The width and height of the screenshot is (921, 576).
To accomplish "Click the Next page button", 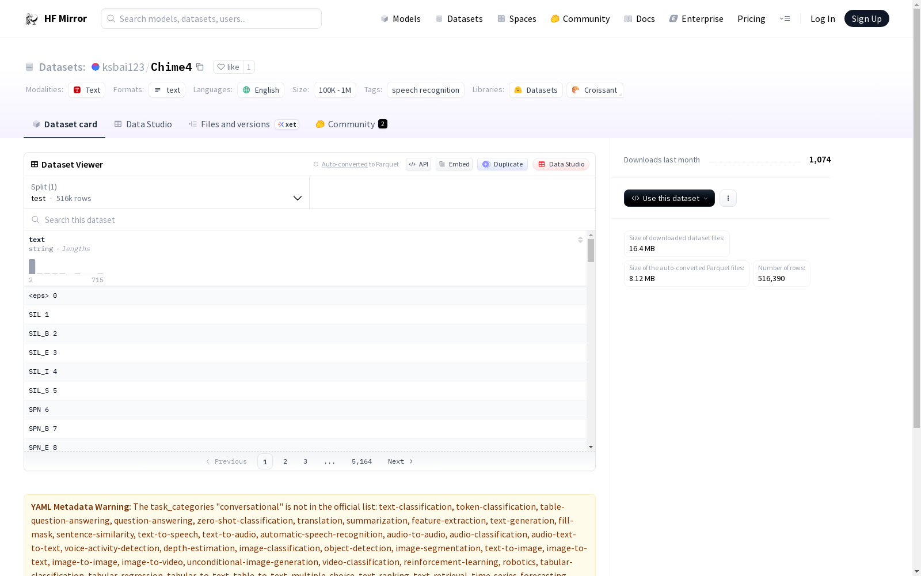I will pyautogui.click(x=400, y=461).
